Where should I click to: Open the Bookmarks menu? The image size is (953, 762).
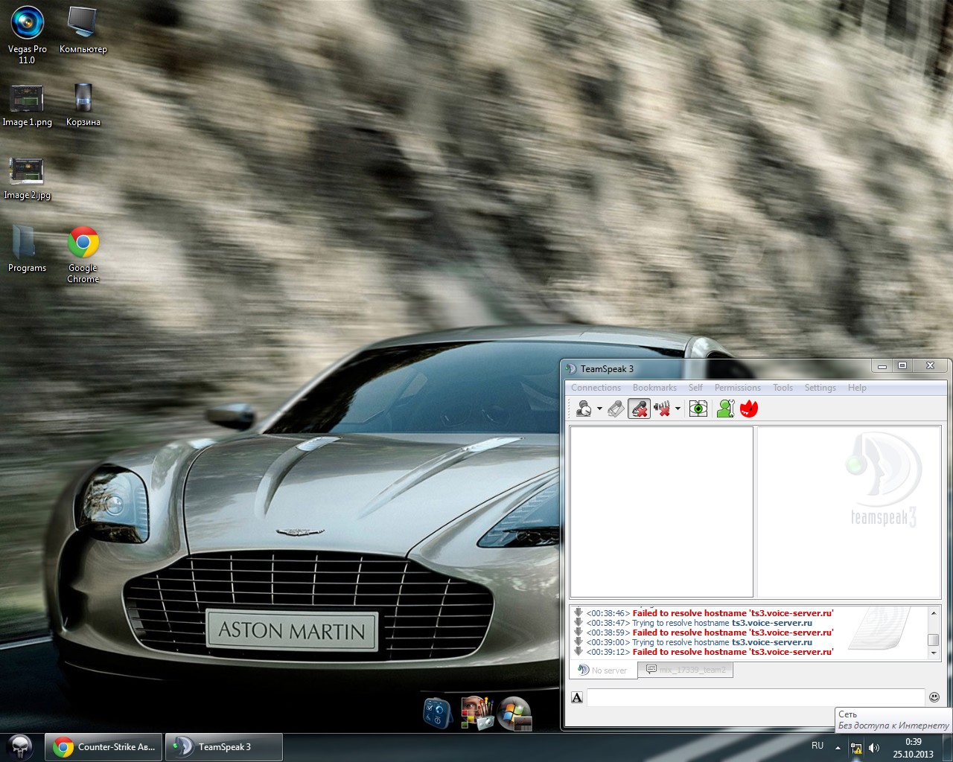654,388
